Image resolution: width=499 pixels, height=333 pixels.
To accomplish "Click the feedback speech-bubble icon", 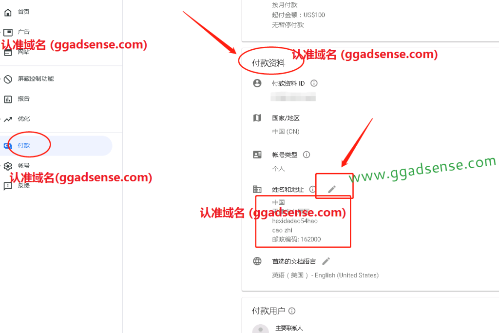I will 8,186.
